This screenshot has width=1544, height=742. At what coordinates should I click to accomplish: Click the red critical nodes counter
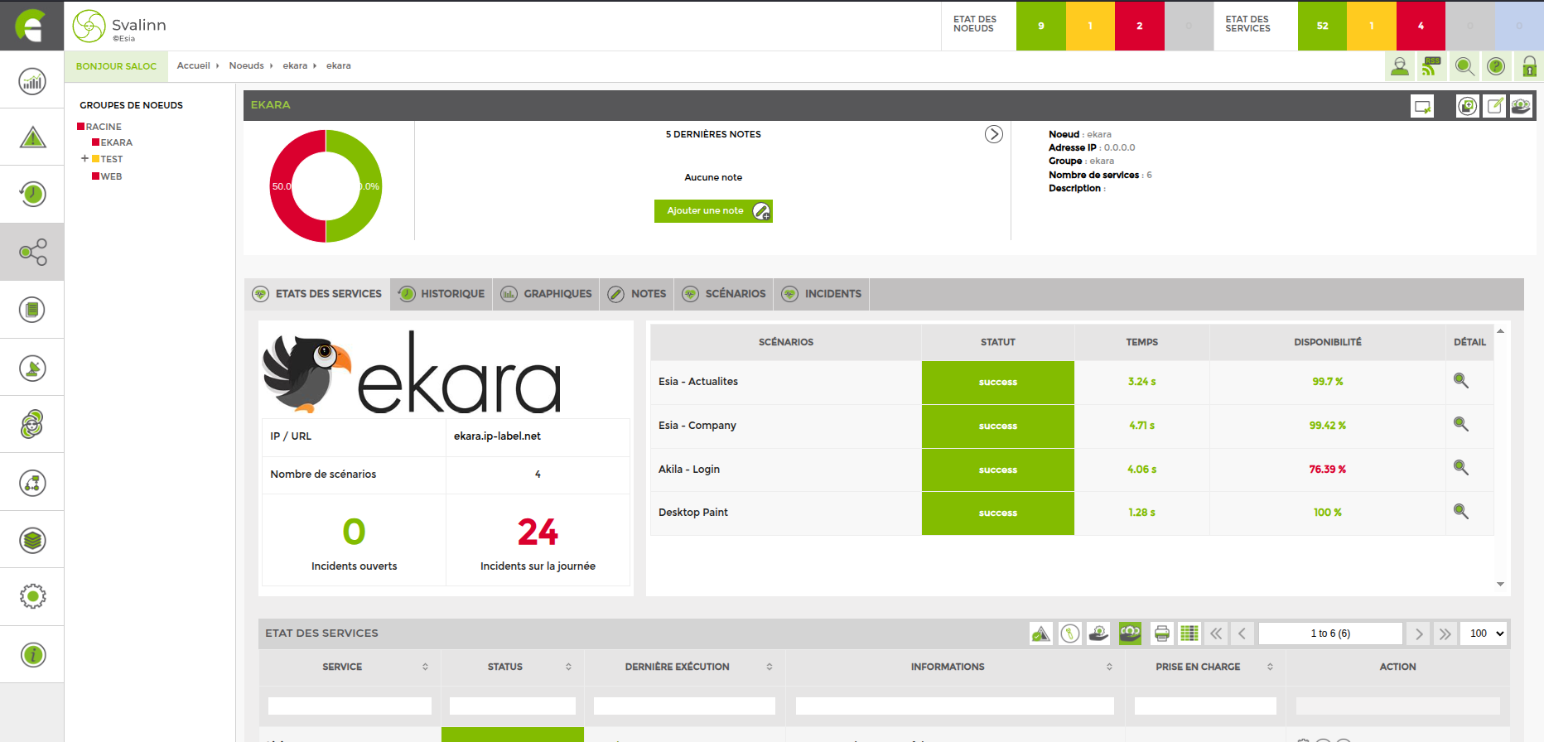(1139, 26)
